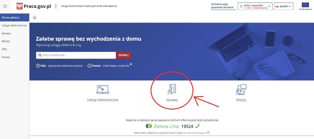Click the question mark FAQ icon
This screenshot has width=314, height=139.
[x=38, y=66]
